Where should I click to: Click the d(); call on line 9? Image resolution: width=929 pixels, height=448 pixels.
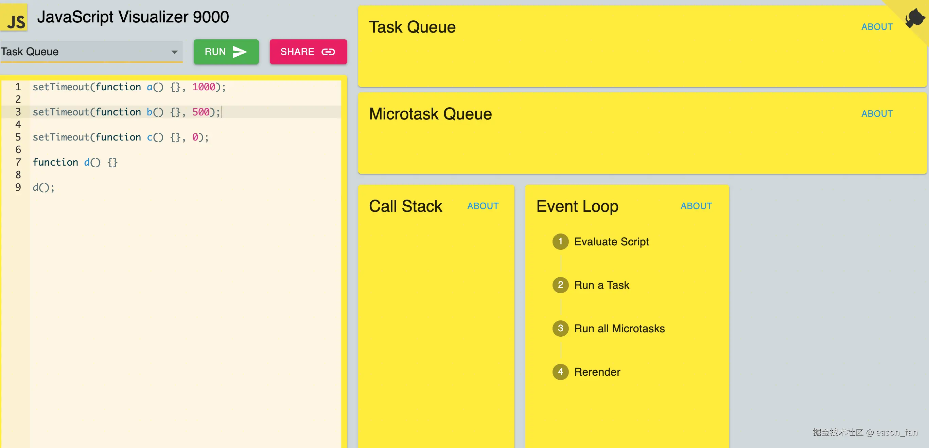[x=43, y=188]
